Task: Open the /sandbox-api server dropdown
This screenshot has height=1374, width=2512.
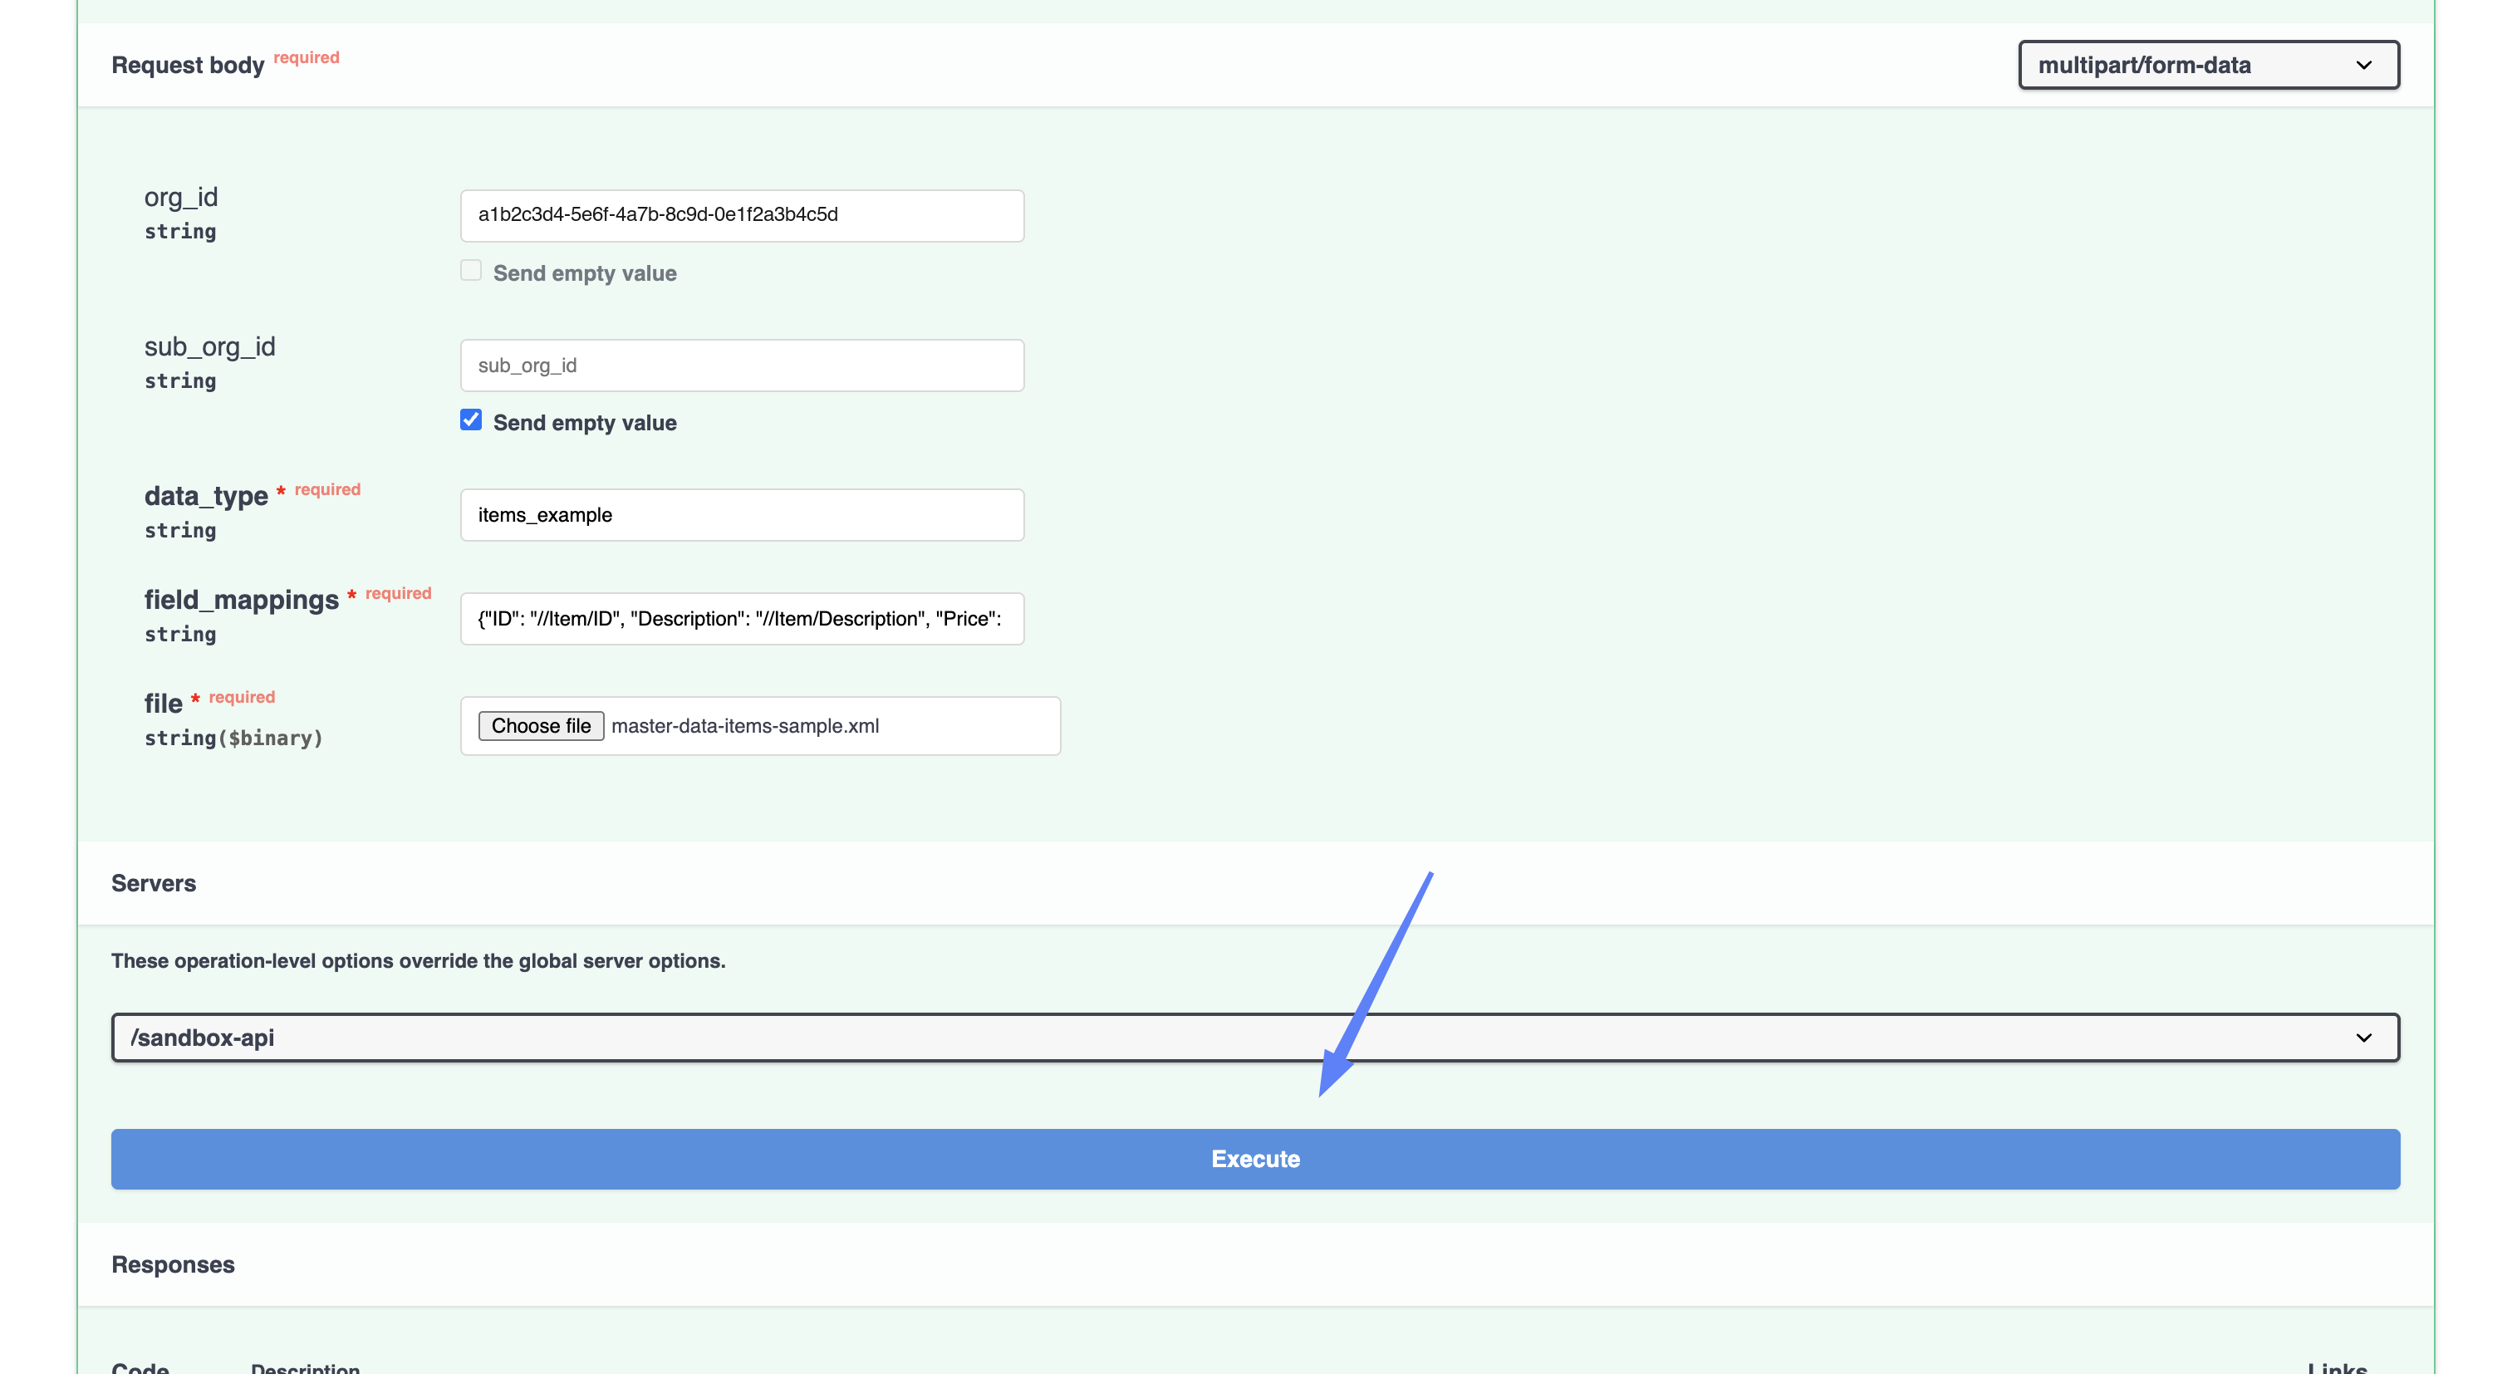Action: (x=1255, y=1038)
